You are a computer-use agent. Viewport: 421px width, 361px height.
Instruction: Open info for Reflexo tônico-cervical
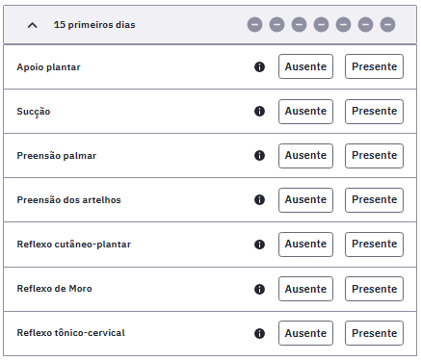point(259,333)
